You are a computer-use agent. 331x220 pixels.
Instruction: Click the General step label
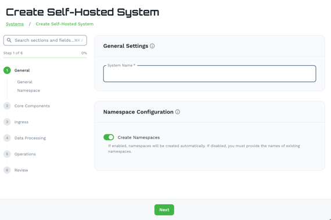pyautogui.click(x=22, y=70)
